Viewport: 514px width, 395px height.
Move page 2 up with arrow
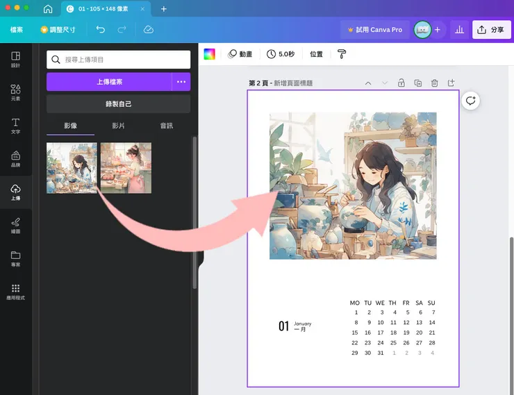coord(368,83)
